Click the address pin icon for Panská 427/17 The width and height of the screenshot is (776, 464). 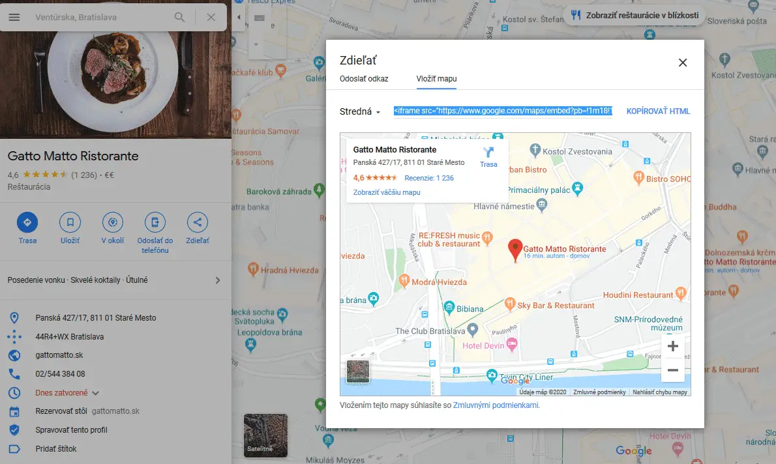coord(14,318)
